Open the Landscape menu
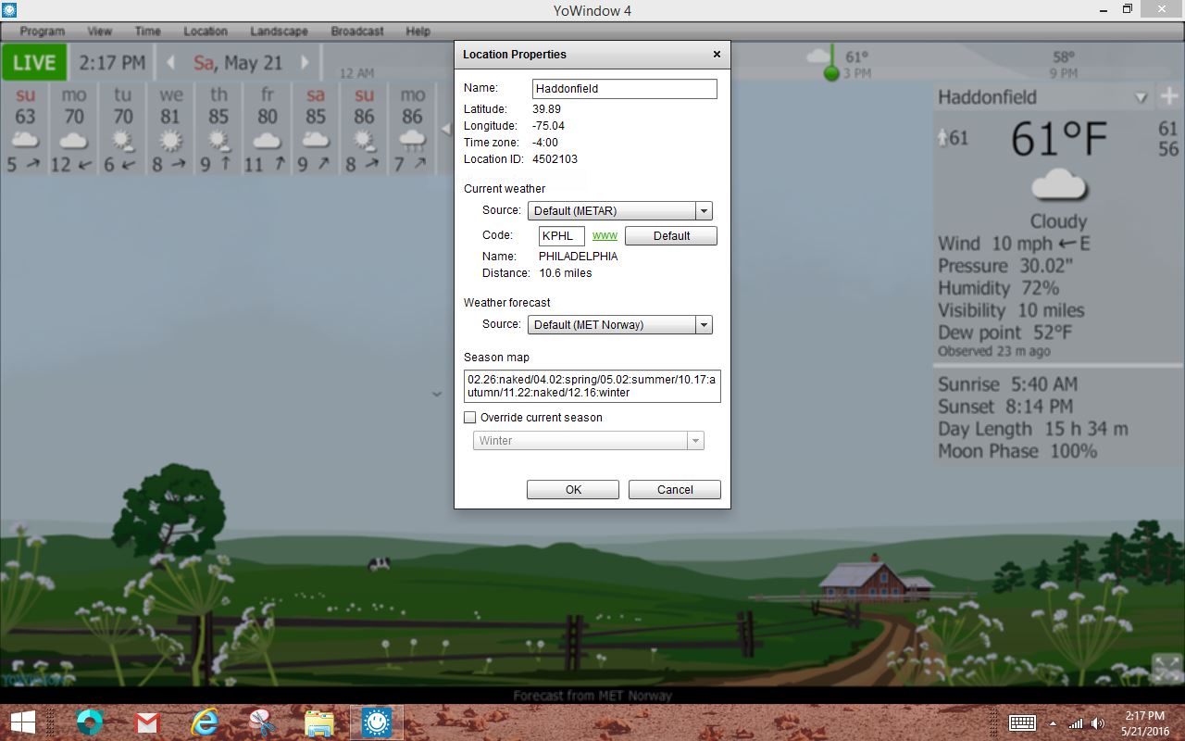Screen dimensions: 1185x741 (279, 31)
